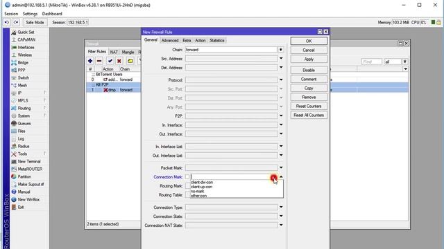Expand the Dst. Address field

(x=281, y=68)
